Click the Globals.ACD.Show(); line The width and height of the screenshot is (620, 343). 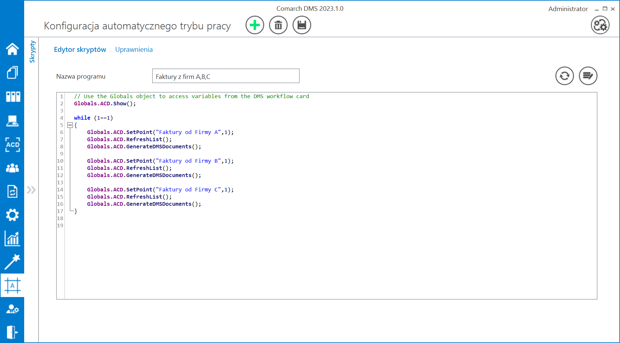click(105, 103)
